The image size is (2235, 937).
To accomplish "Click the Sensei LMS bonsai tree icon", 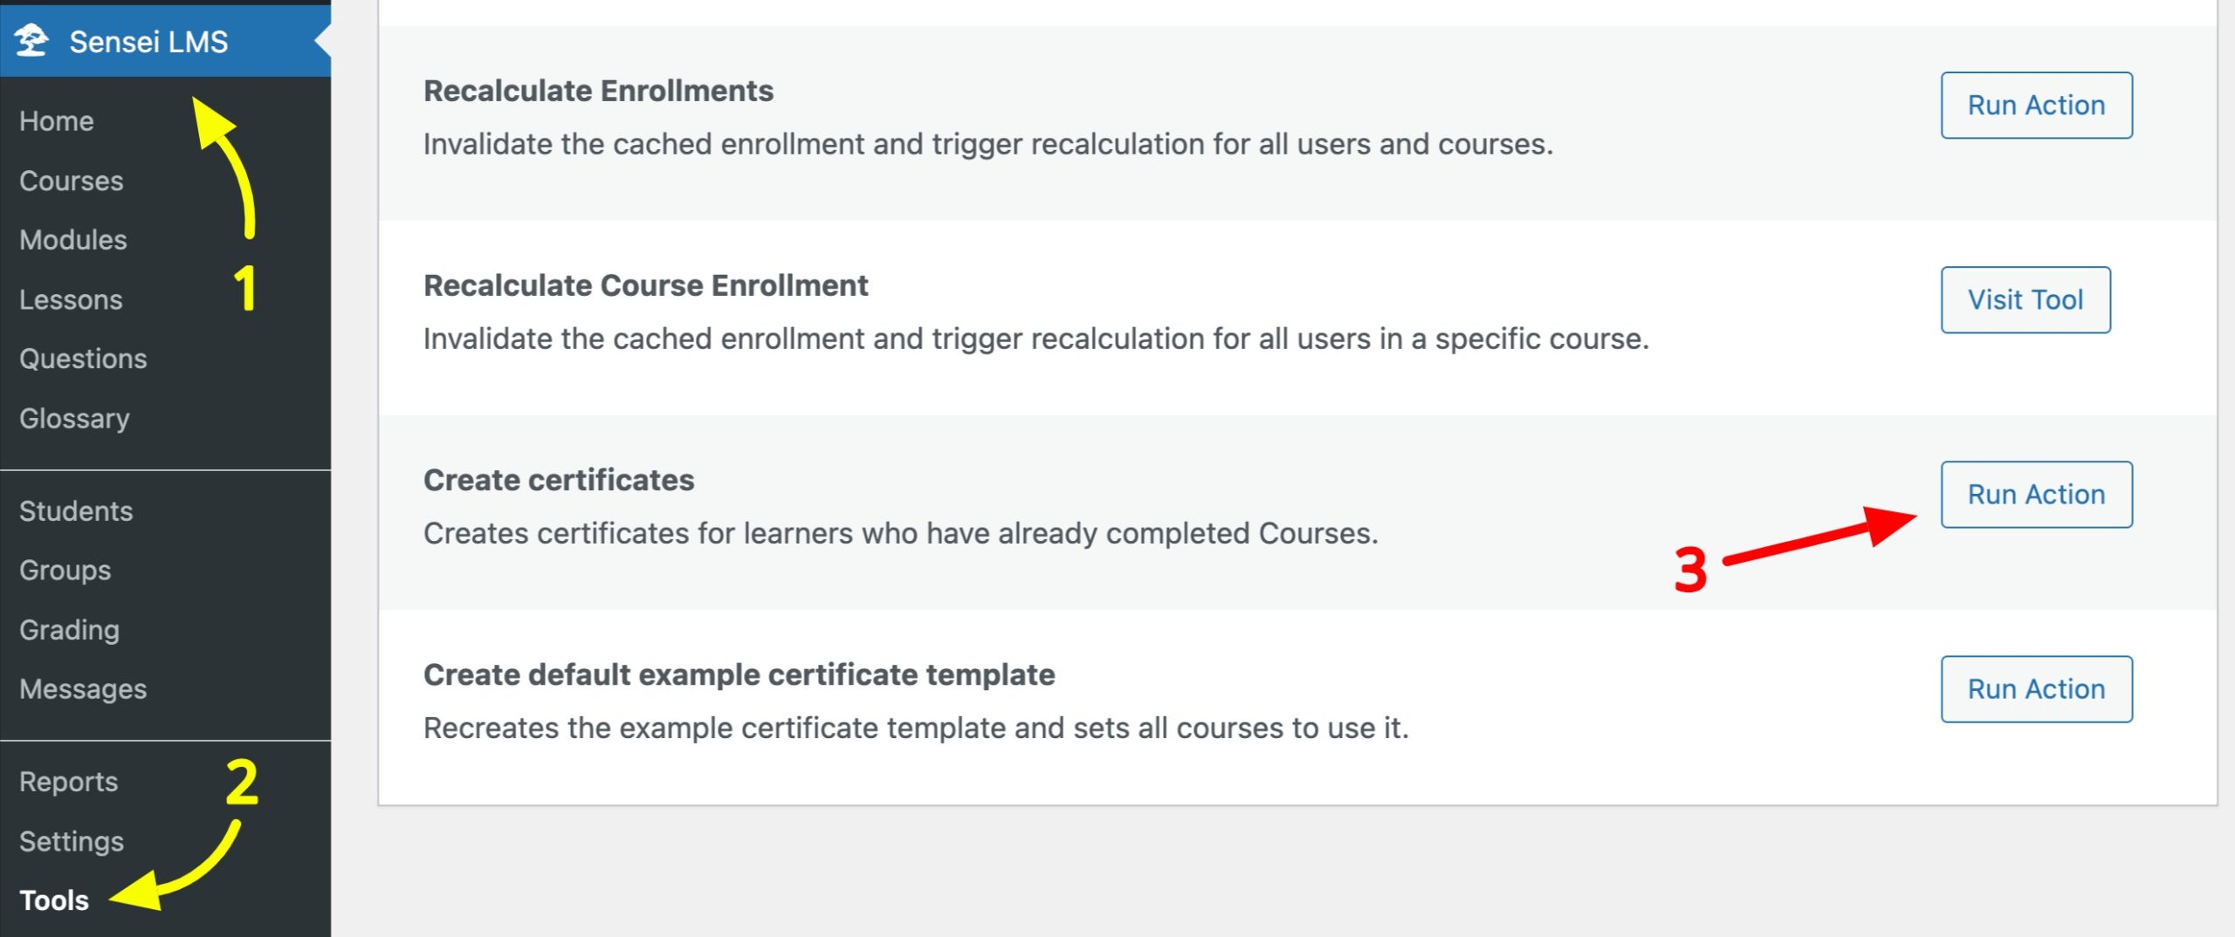I will click(x=32, y=41).
